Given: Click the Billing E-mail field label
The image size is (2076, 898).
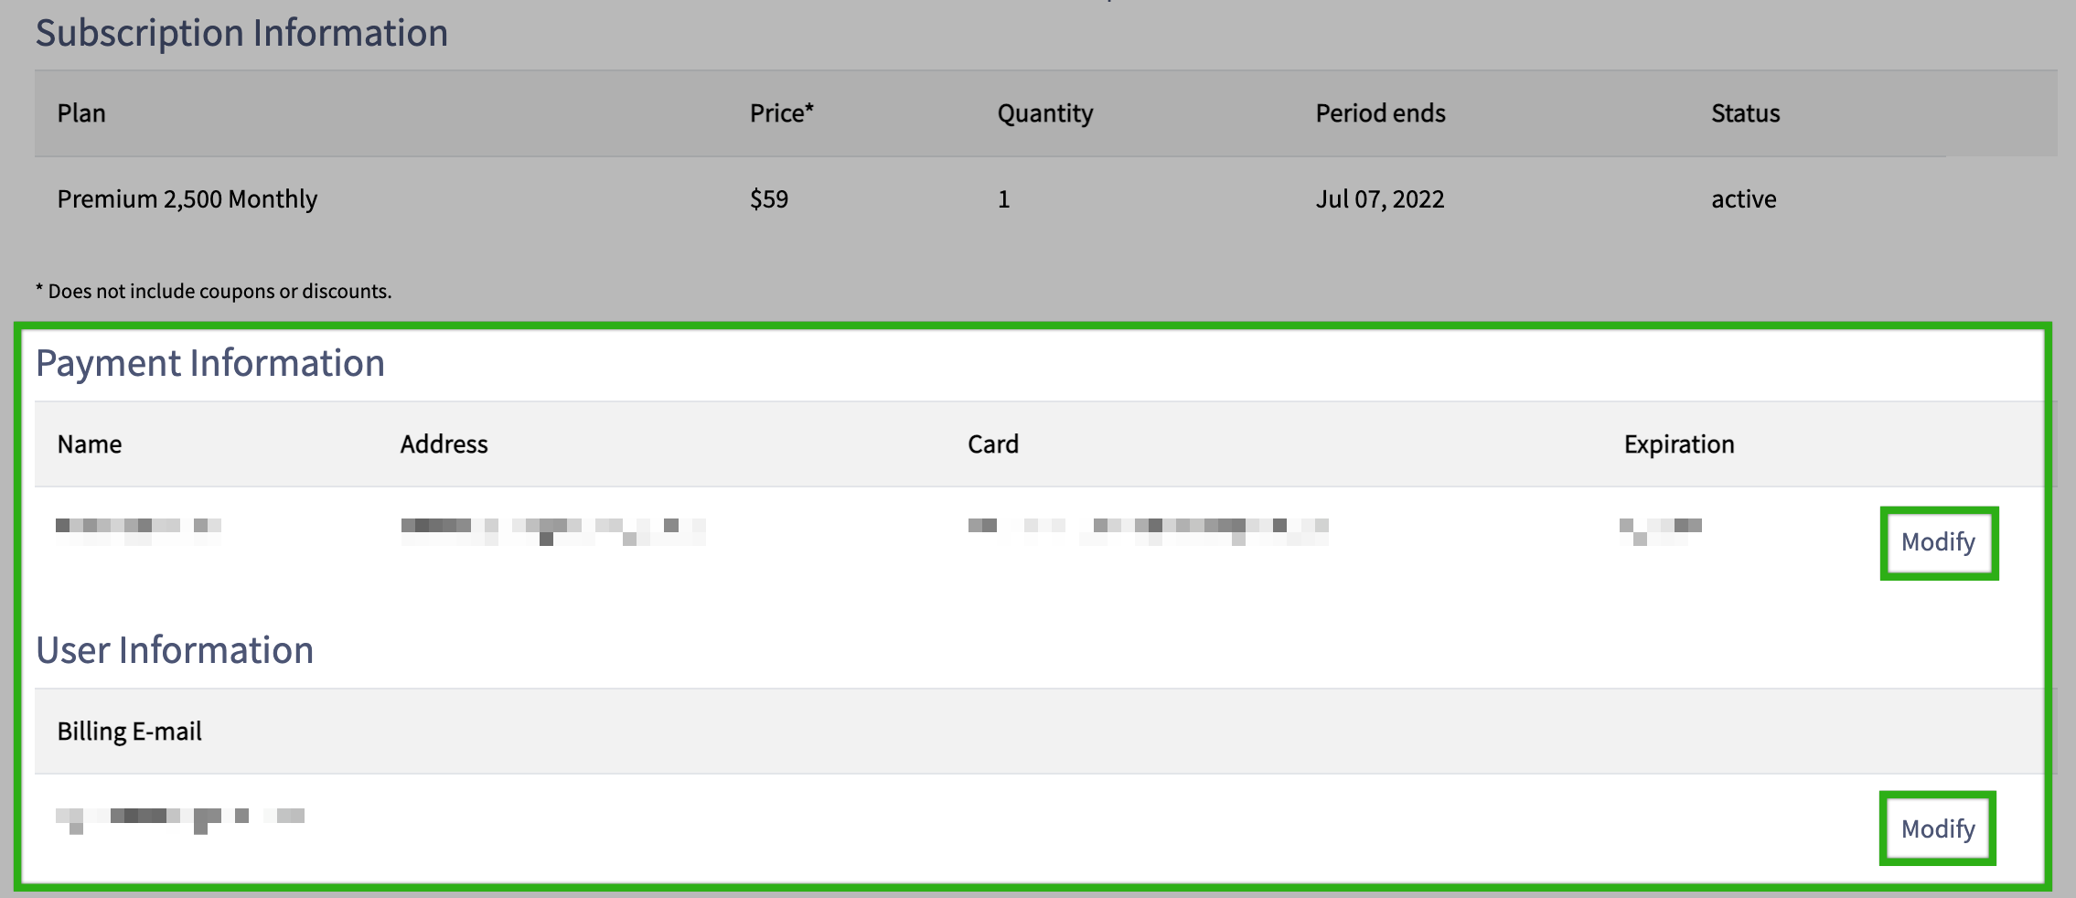Looking at the screenshot, I should 130,731.
